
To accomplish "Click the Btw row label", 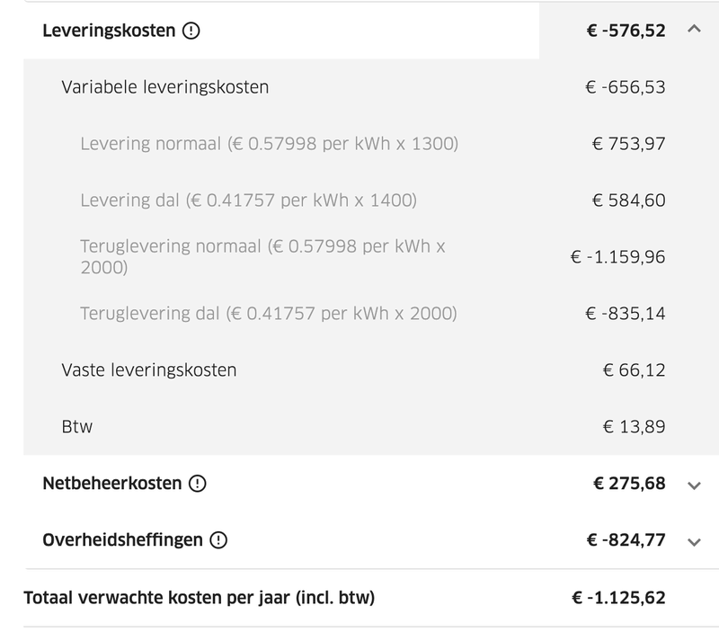I will pos(77,426).
